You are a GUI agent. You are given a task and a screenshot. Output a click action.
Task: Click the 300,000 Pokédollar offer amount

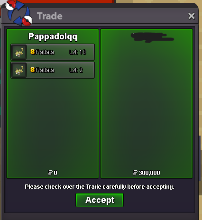[149, 173]
